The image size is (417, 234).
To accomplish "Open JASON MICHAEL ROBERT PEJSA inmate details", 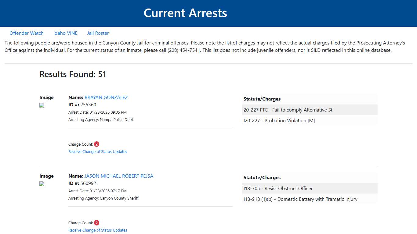I will pos(119,176).
